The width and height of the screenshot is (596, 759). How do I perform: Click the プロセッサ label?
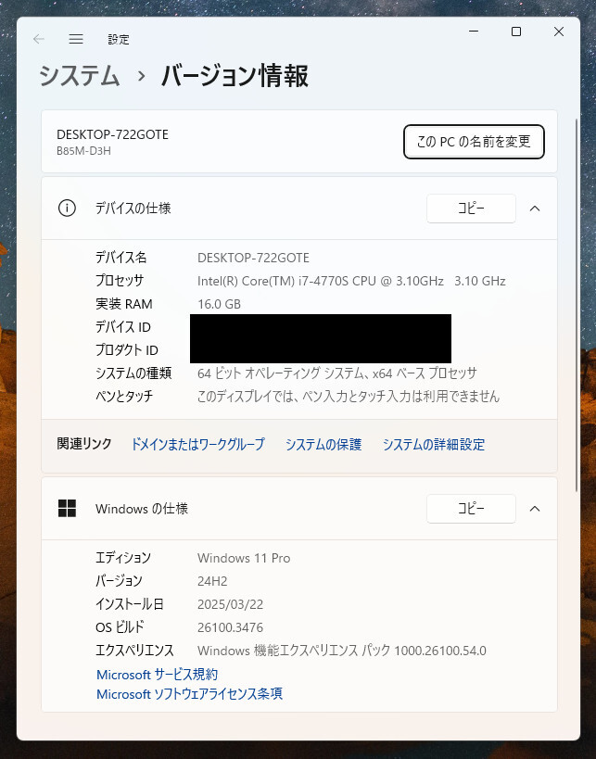120,281
